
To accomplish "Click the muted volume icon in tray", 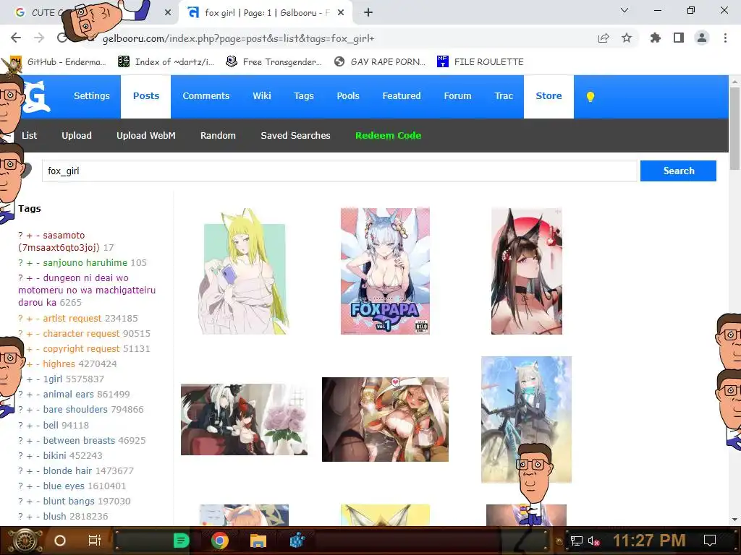I will point(593,541).
